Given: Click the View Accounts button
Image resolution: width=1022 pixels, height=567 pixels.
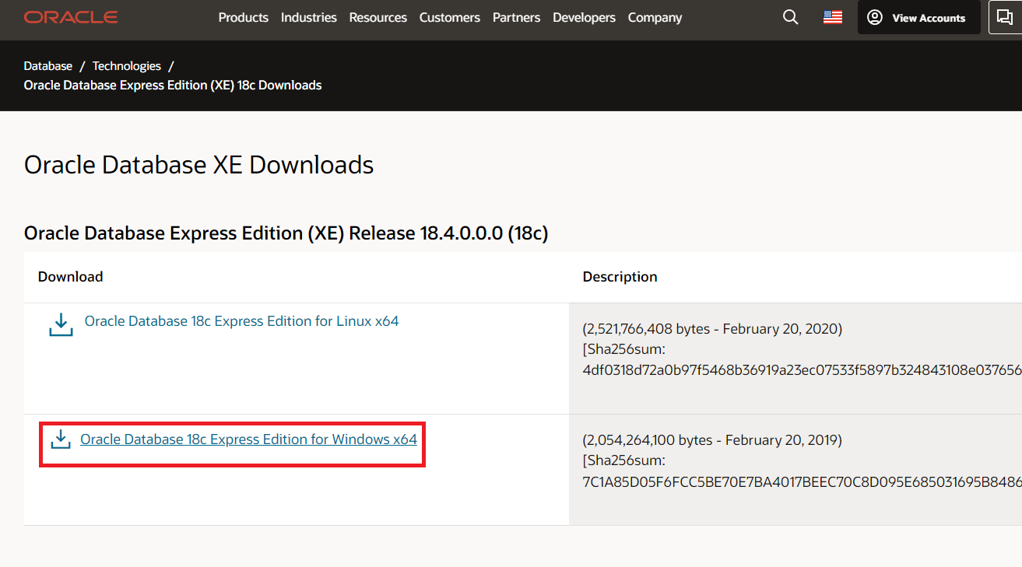Looking at the screenshot, I should (x=918, y=17).
